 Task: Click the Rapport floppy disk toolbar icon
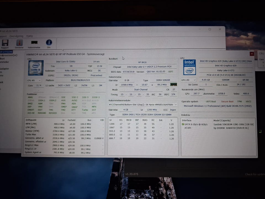click(x=5, y=43)
